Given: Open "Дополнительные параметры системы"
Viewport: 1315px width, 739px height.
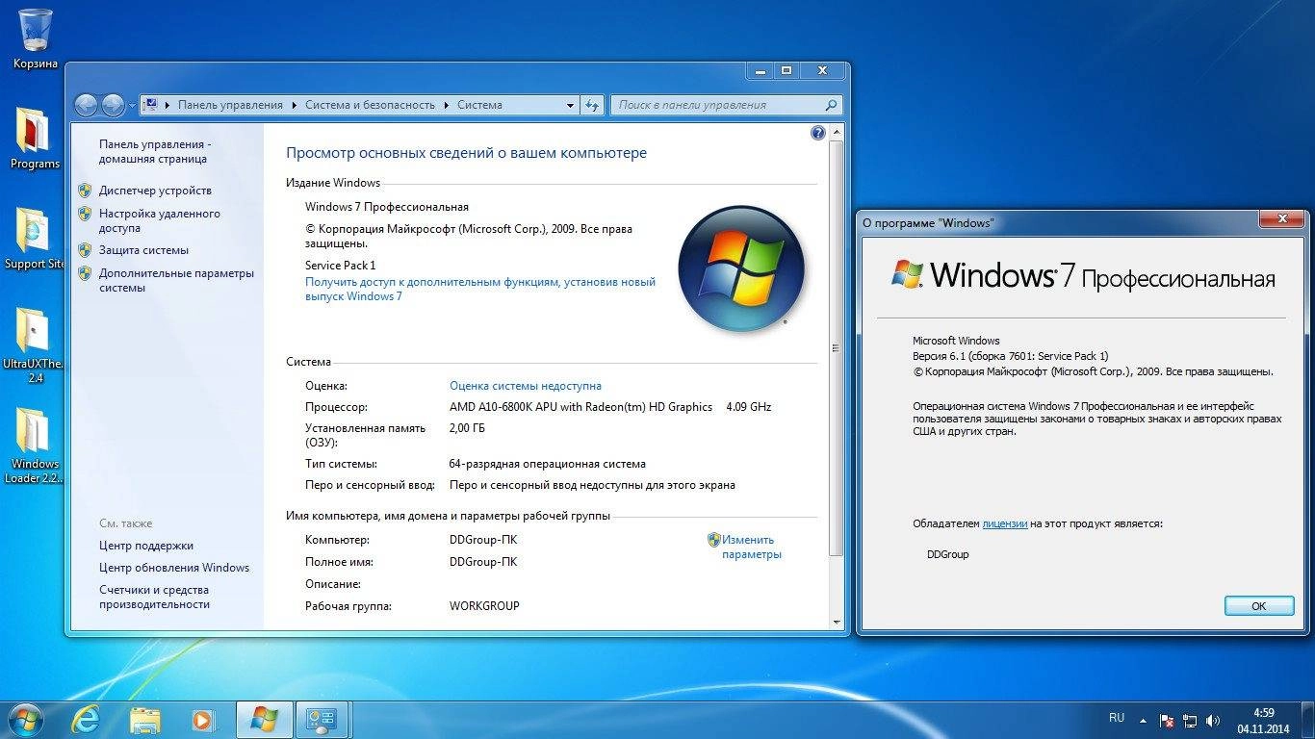Looking at the screenshot, I should (x=173, y=272).
